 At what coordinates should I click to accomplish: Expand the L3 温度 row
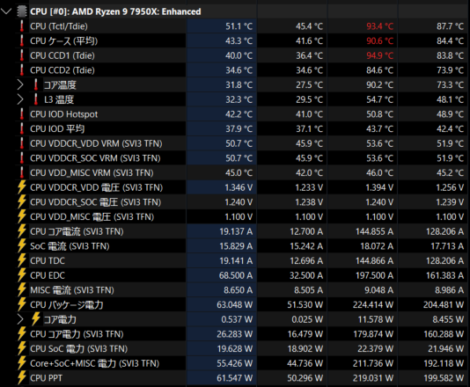coord(20,99)
